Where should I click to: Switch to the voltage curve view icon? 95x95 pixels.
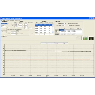click(x=79, y=38)
